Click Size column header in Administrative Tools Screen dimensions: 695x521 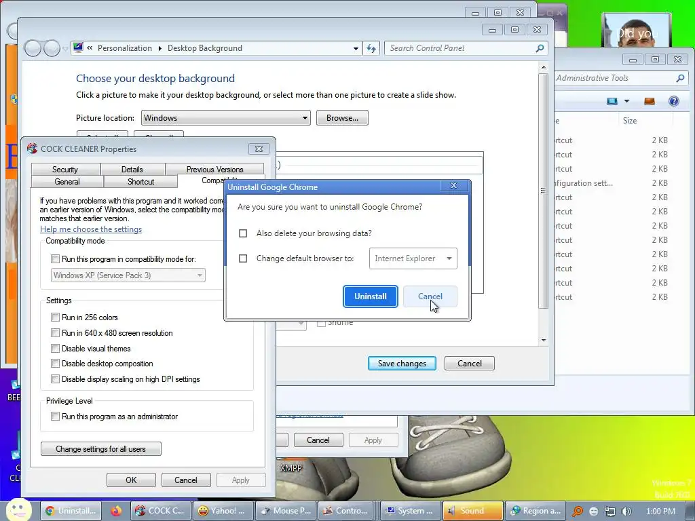click(630, 121)
